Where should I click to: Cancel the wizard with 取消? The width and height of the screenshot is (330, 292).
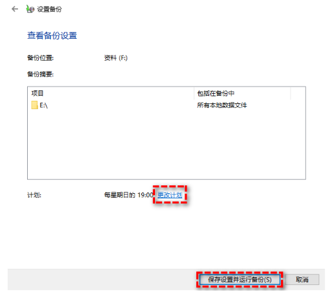(x=302, y=280)
